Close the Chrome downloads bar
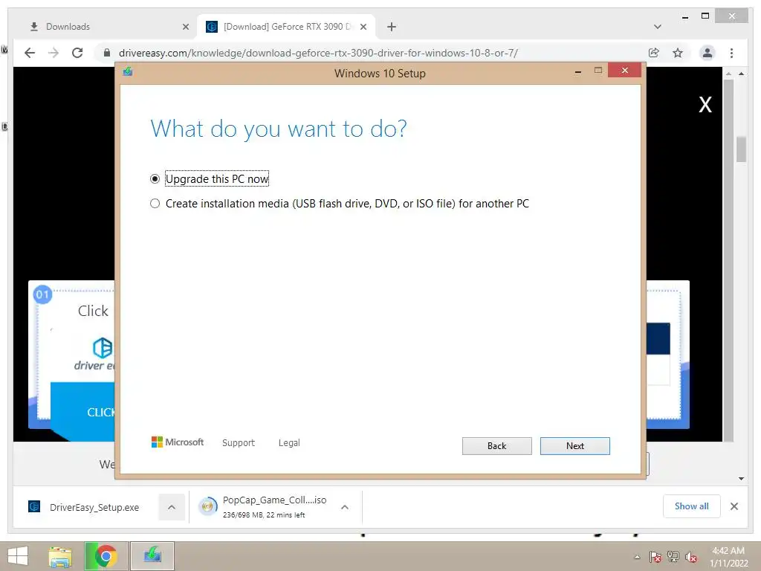Screen dimensions: 761x571 (734, 506)
